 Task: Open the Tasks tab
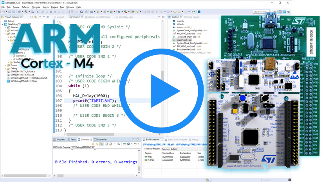point(73,139)
